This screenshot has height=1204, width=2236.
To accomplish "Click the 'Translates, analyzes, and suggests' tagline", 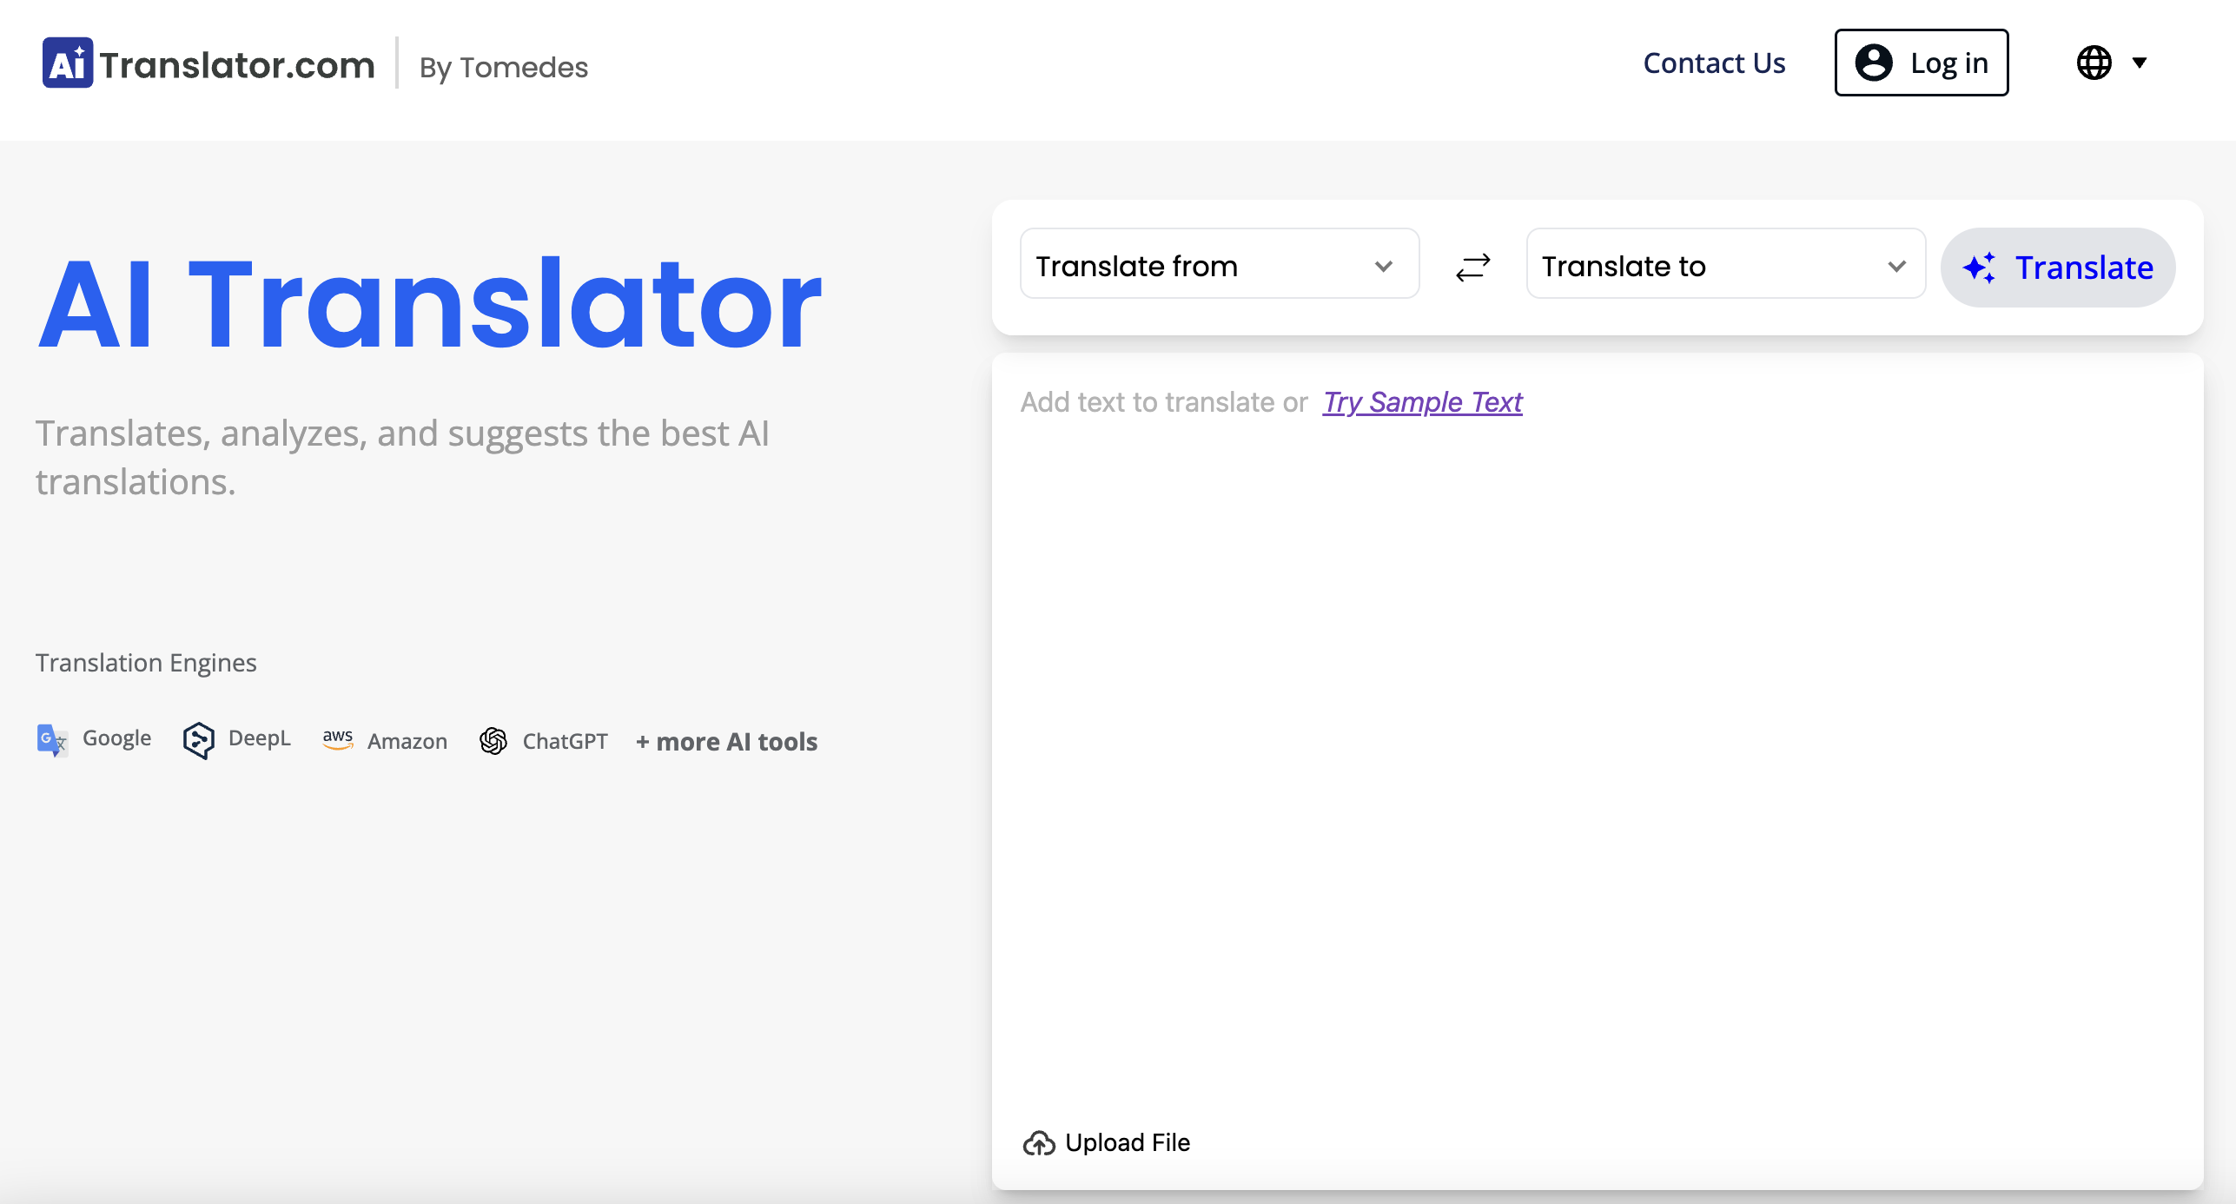I will tap(402, 457).
